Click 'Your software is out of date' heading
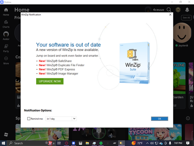This screenshot has width=194, height=146. pos(68,45)
